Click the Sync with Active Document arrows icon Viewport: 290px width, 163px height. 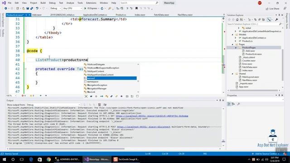(255, 19)
